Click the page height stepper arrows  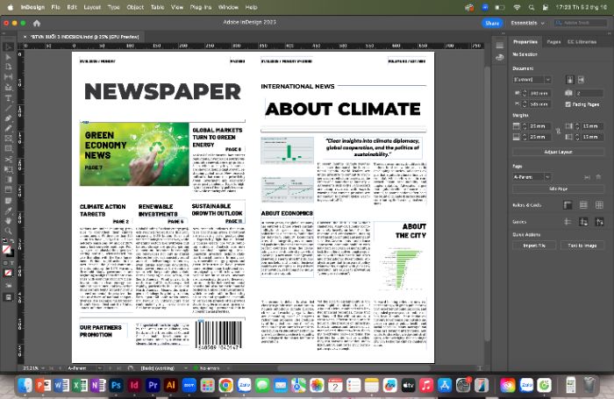(525, 104)
